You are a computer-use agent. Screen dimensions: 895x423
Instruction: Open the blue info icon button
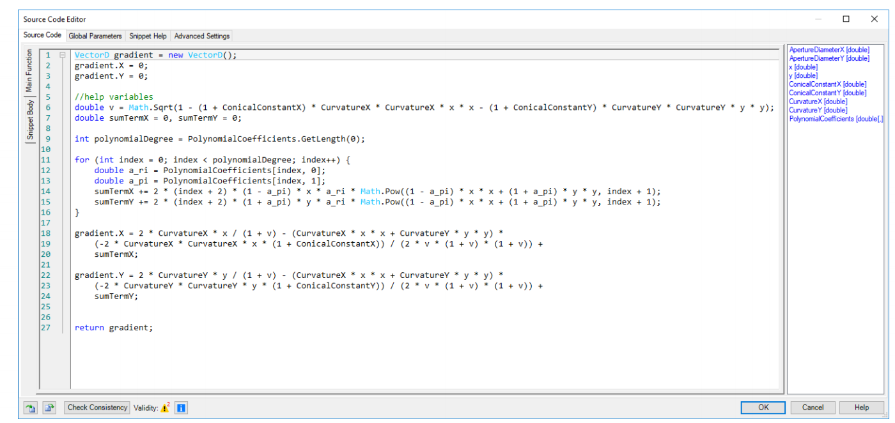click(181, 408)
